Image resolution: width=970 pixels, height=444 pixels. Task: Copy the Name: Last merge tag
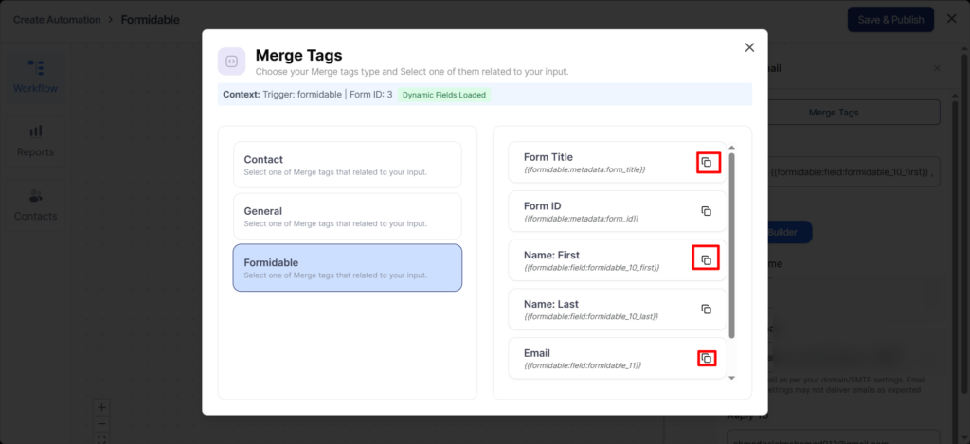tap(707, 309)
